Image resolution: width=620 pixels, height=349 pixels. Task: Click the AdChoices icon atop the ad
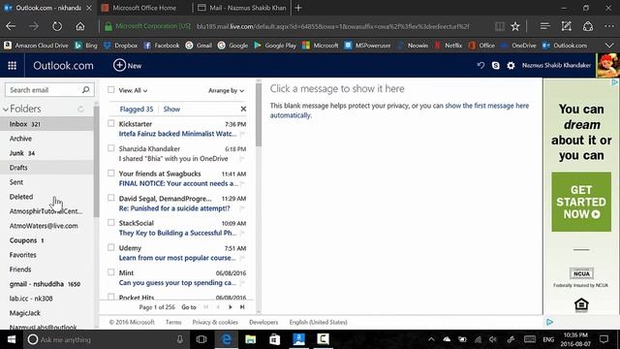point(615,82)
